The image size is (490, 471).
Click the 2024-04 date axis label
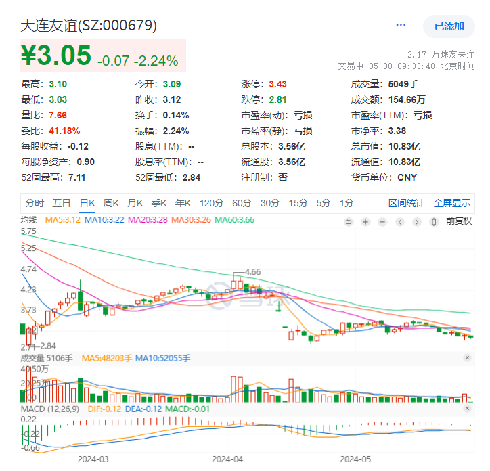click(227, 459)
